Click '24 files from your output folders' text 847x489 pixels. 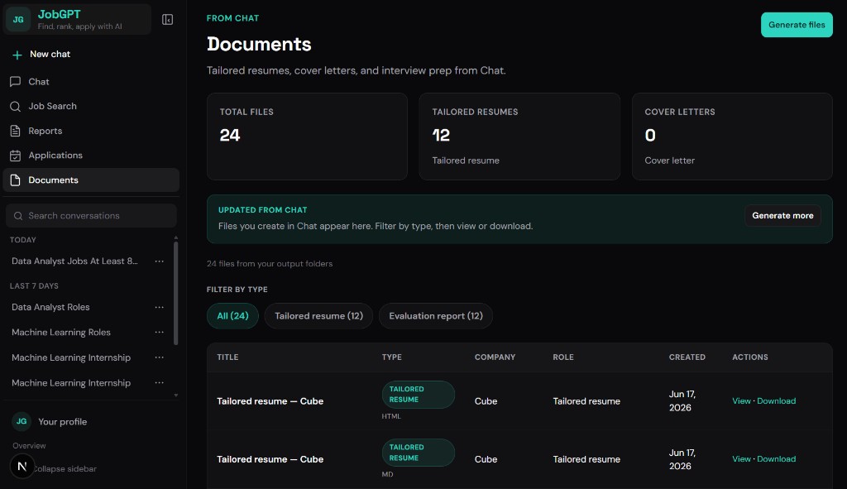pos(270,264)
